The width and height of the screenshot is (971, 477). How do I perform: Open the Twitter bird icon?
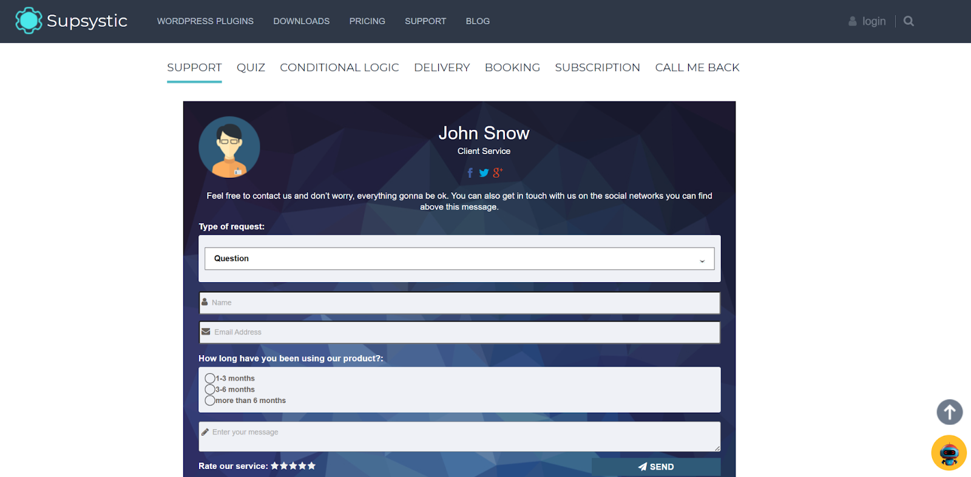(484, 173)
